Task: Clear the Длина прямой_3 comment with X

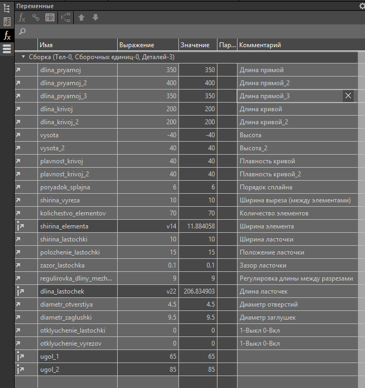Action: click(348, 96)
